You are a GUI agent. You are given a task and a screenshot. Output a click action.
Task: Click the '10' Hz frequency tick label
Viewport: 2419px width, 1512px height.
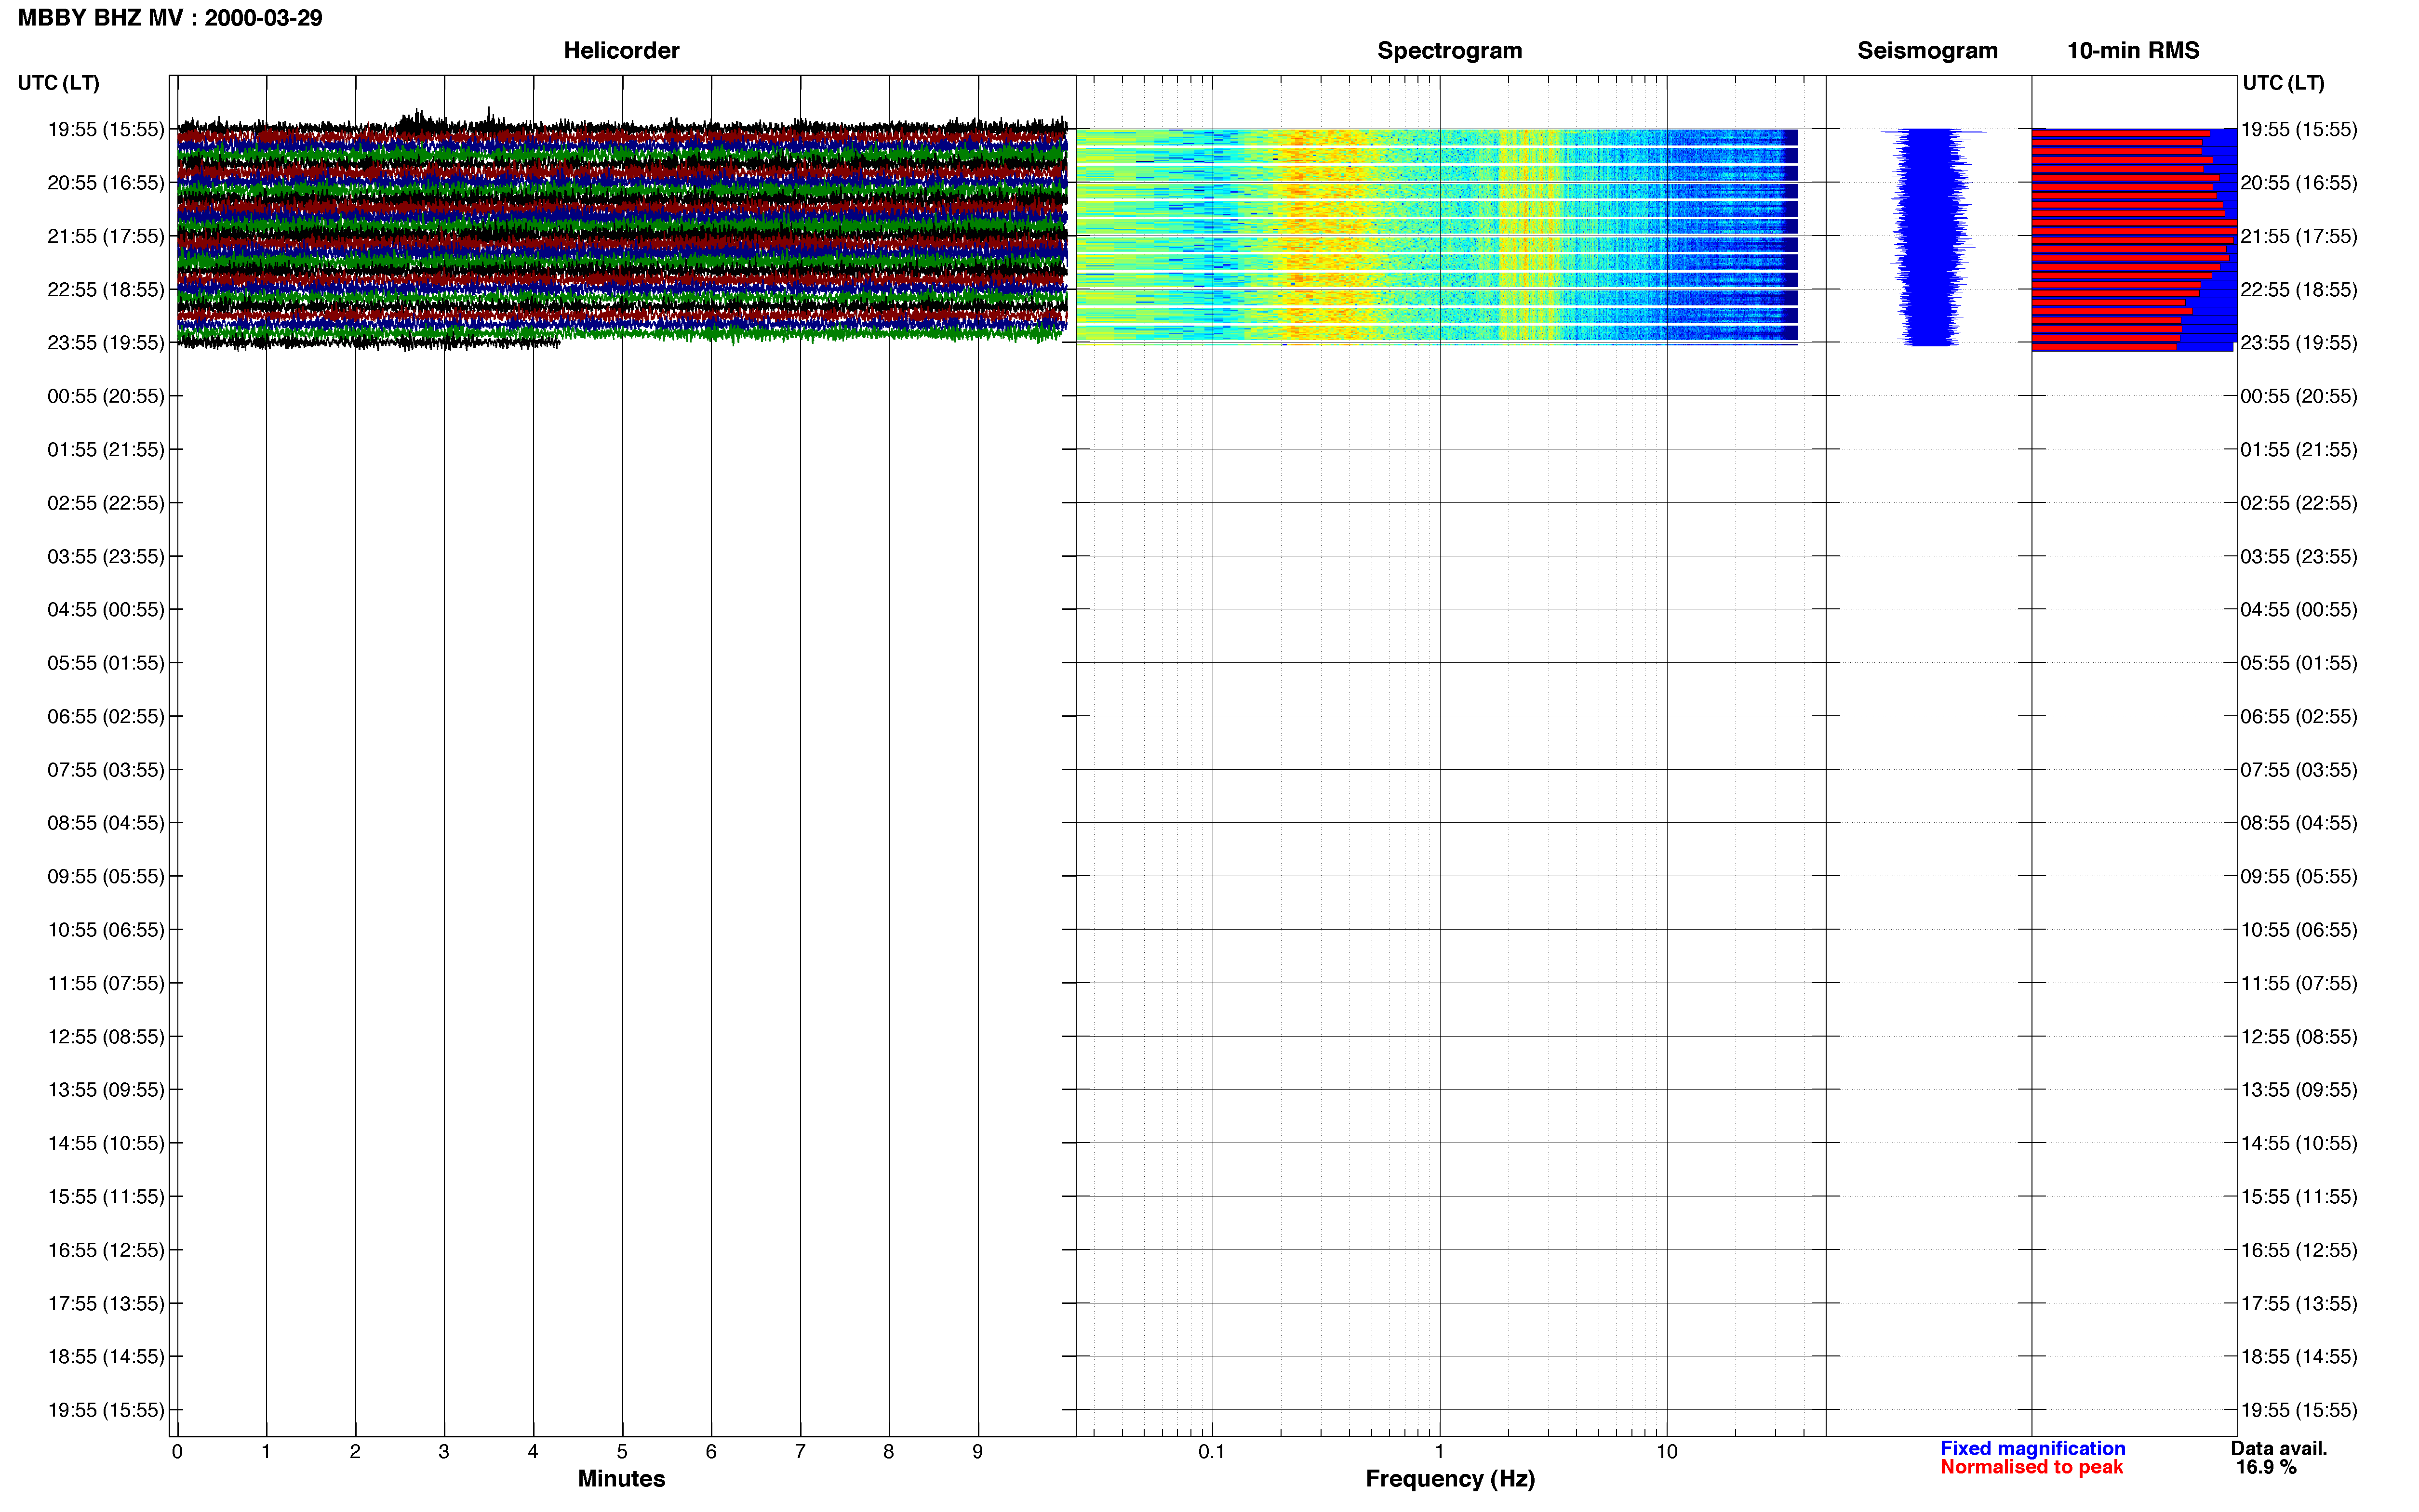[1667, 1452]
